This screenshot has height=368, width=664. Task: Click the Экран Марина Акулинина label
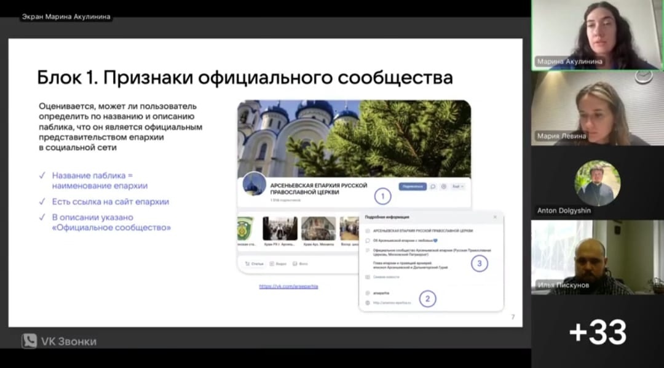pos(66,17)
